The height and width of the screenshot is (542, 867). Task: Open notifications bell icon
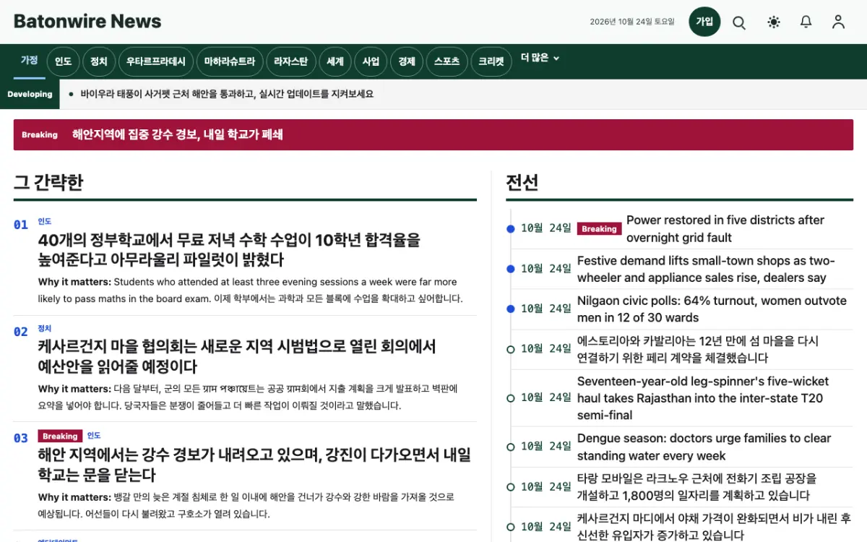(x=806, y=22)
